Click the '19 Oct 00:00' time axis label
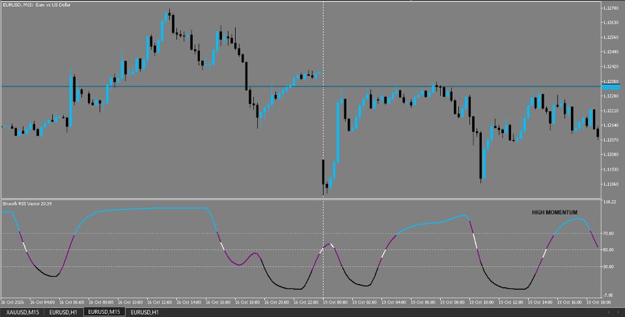The width and height of the screenshot is (625, 317). [x=335, y=302]
